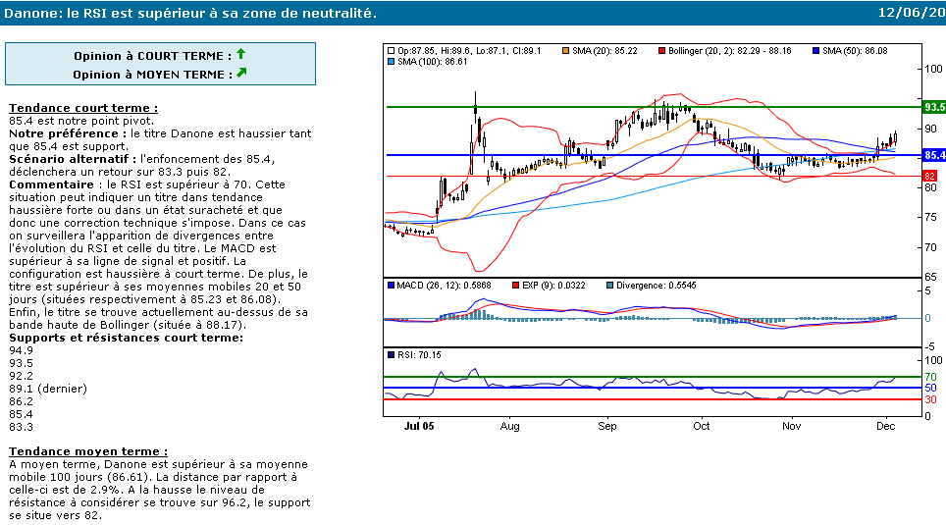Click the 85.4 value in the levels list
946x525 pixels.
coord(22,414)
